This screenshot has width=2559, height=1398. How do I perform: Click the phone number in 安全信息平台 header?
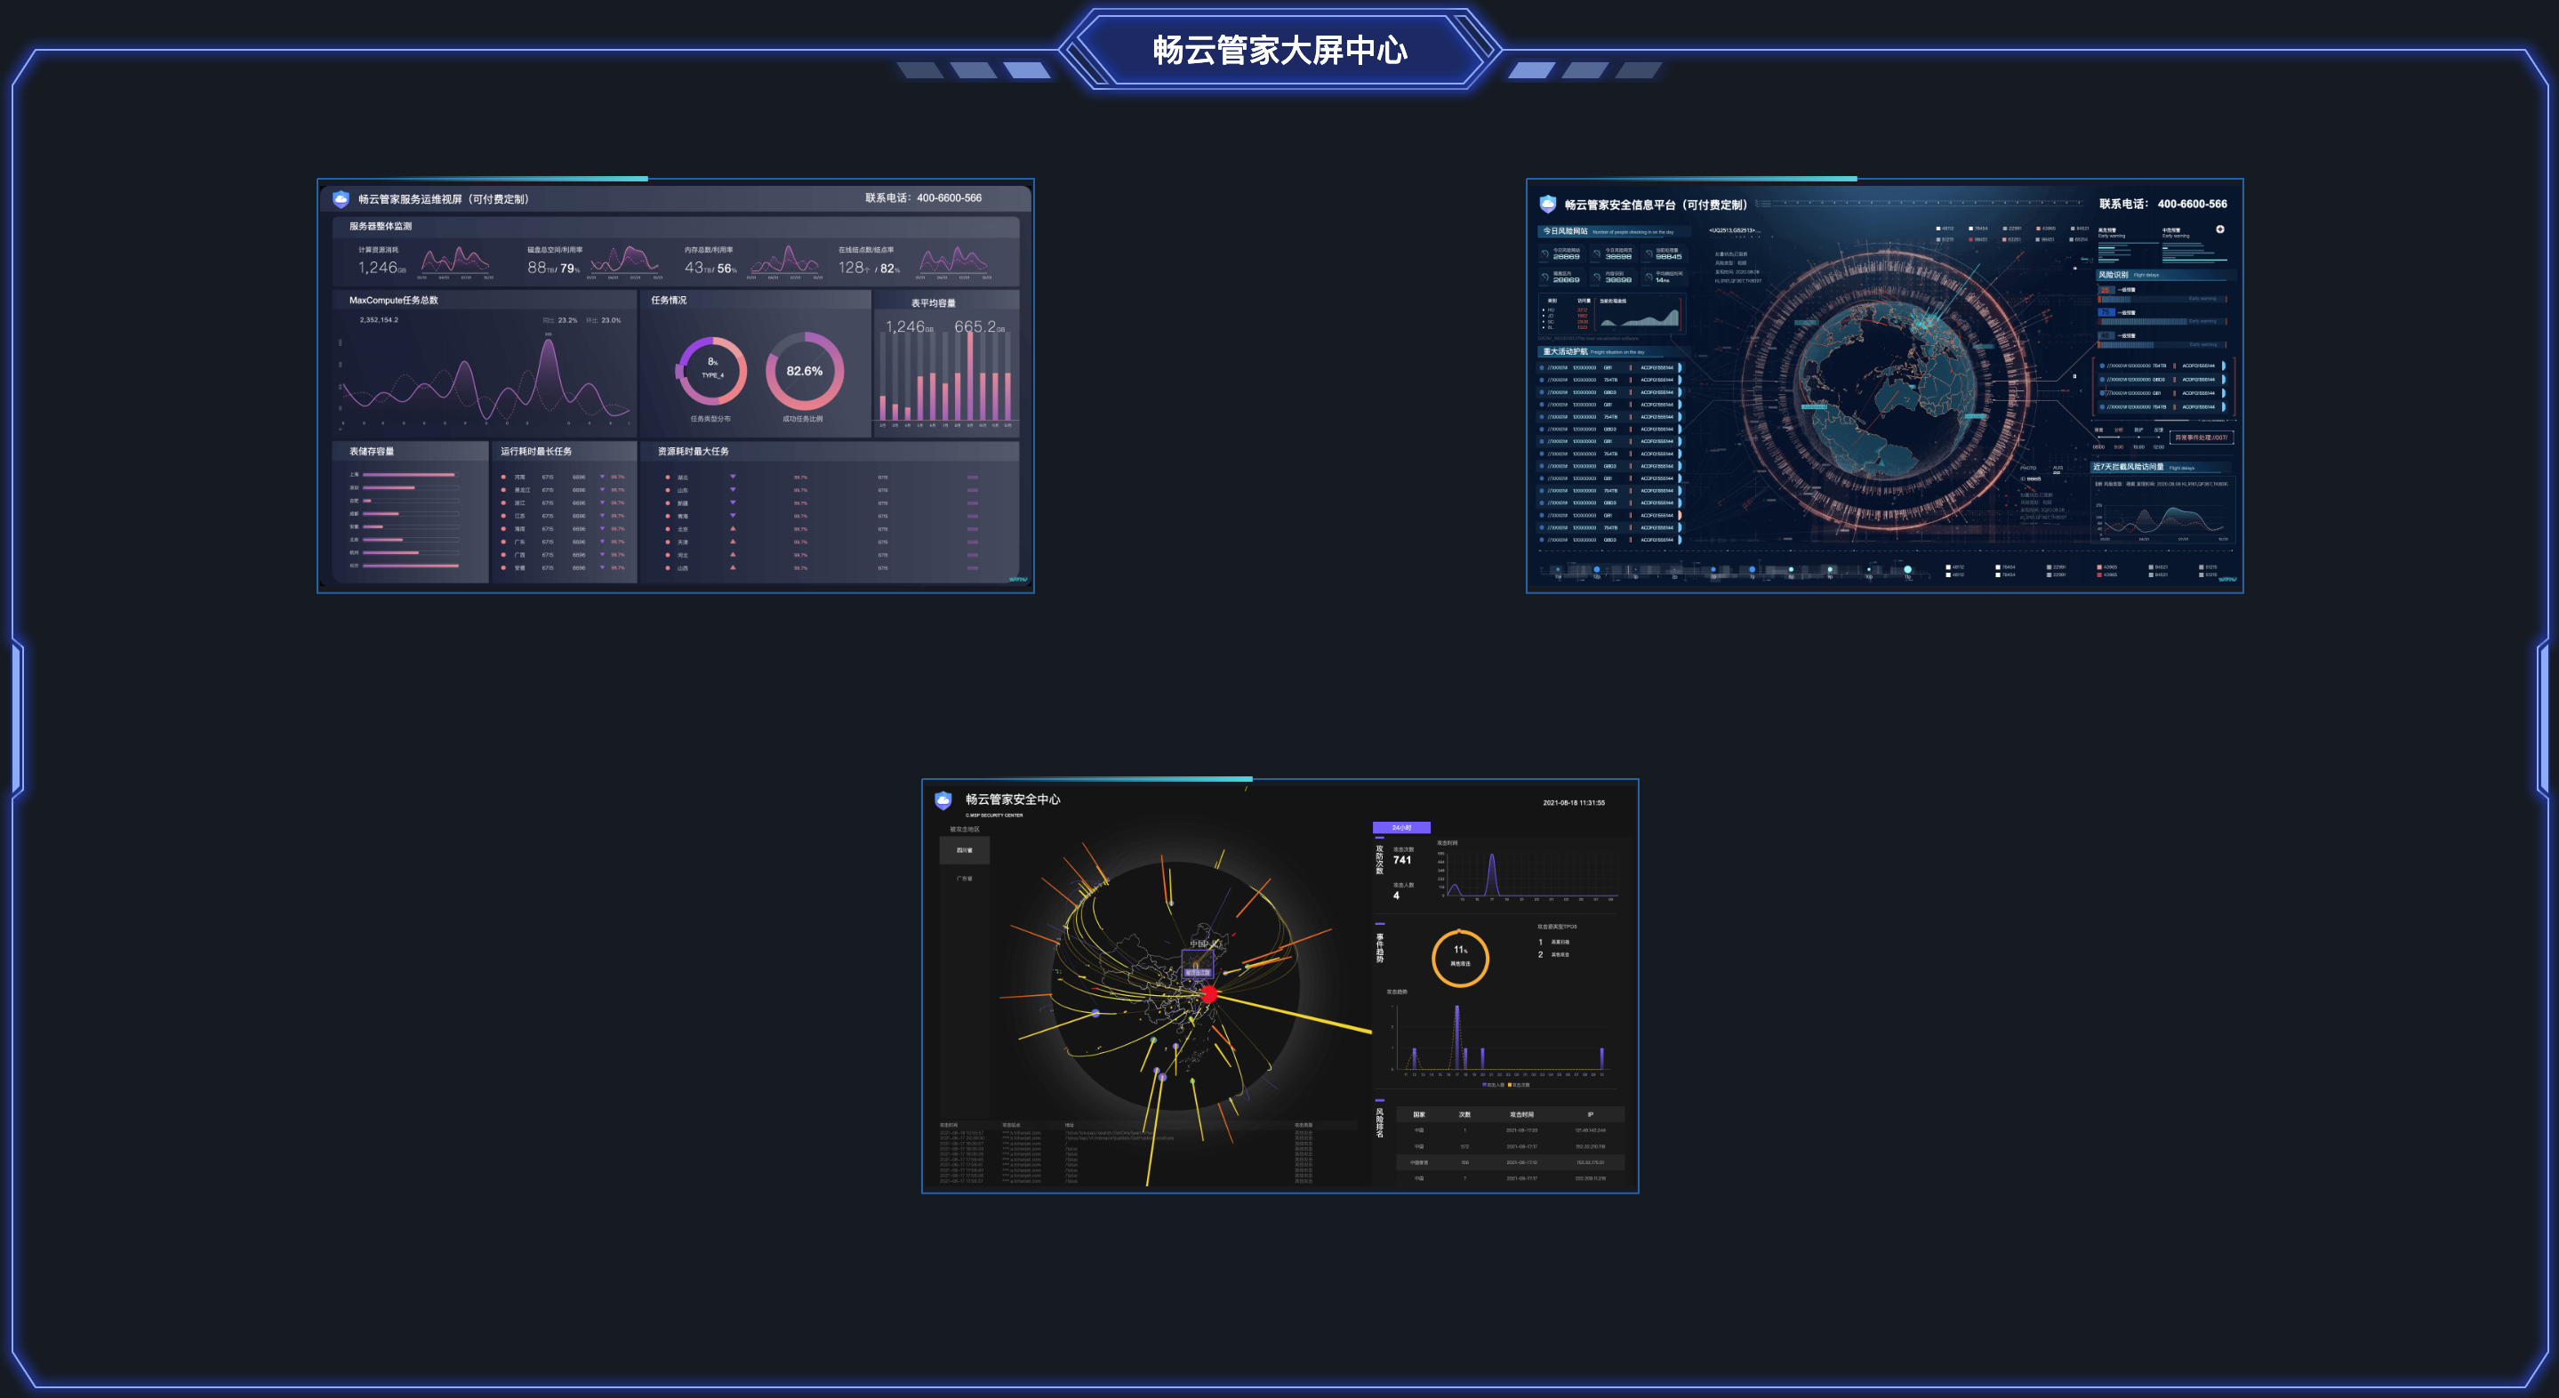click(x=2193, y=204)
